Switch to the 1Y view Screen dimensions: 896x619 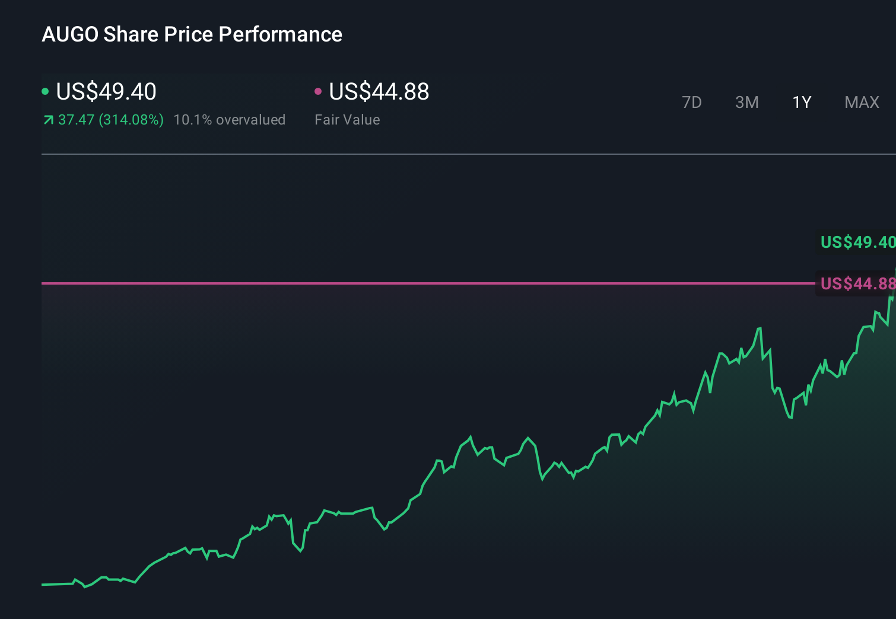[x=801, y=102]
